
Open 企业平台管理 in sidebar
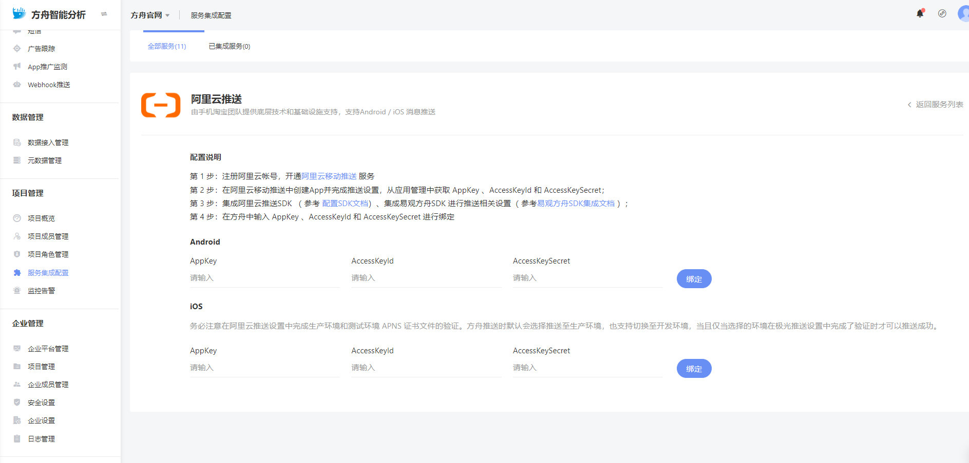pos(48,349)
